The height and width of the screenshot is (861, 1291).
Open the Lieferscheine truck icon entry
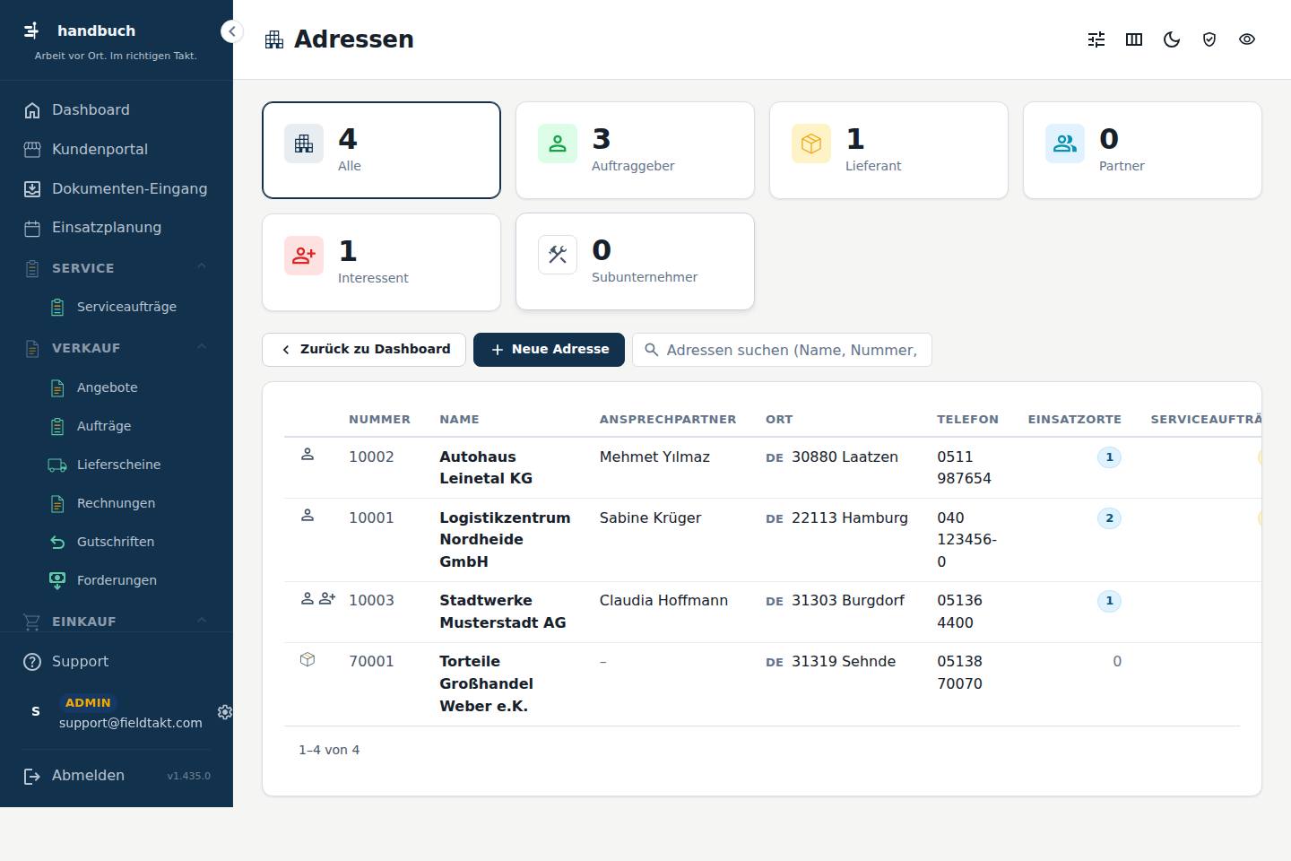point(117,465)
